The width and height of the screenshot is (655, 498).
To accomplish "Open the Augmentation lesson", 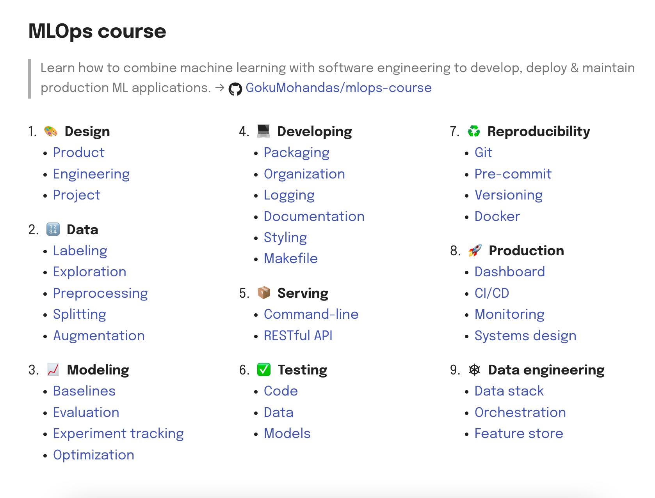I will tap(99, 336).
